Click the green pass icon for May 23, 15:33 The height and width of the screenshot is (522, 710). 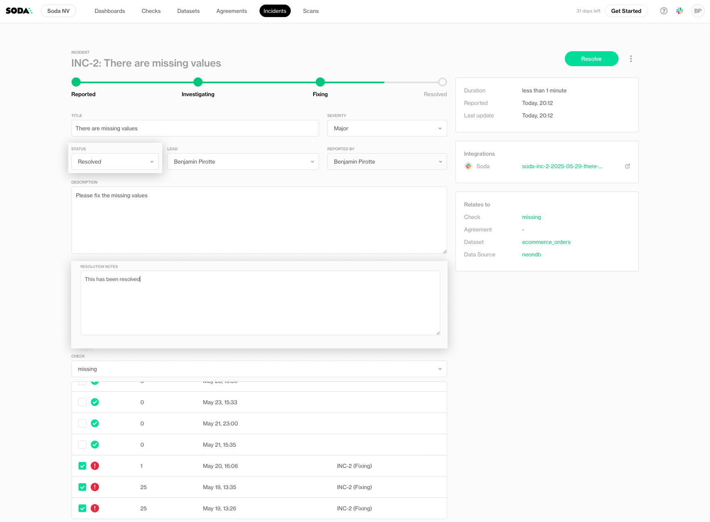click(x=95, y=402)
